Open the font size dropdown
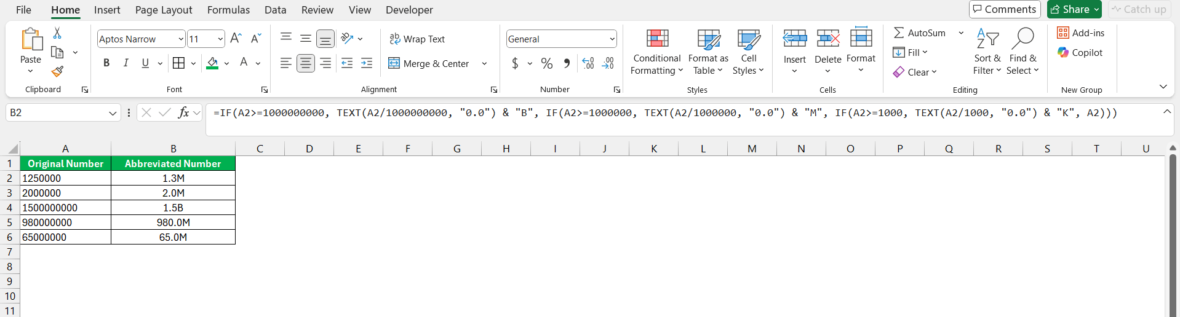Image resolution: width=1180 pixels, height=317 pixels. pos(220,39)
